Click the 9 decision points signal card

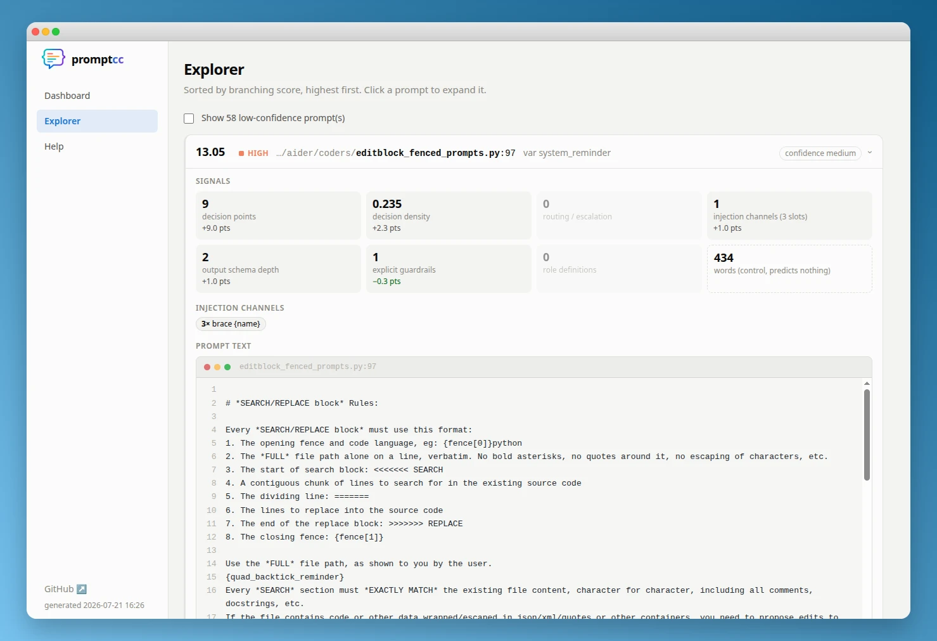pyautogui.click(x=278, y=216)
